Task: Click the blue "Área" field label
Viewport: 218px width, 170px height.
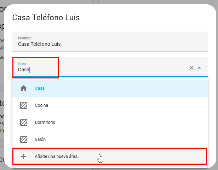Action: click(22, 64)
